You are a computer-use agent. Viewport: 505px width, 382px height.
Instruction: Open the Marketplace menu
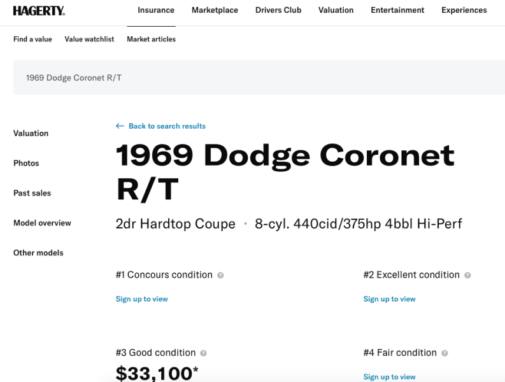coord(215,10)
